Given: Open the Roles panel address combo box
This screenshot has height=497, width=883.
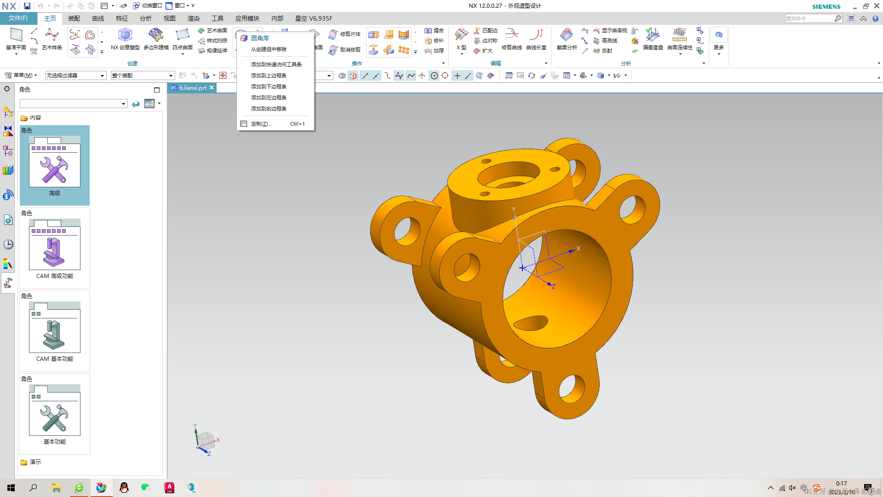Looking at the screenshot, I should pyautogui.click(x=73, y=104).
